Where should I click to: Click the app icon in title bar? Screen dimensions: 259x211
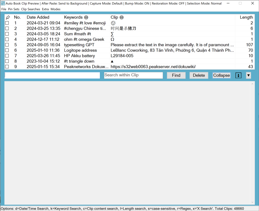click(x=3, y=3)
